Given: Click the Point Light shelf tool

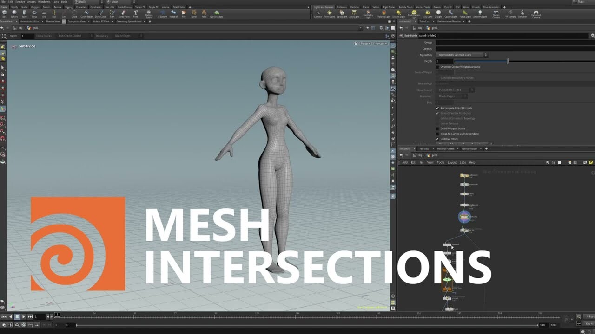Looking at the screenshot, I should coord(330,13).
